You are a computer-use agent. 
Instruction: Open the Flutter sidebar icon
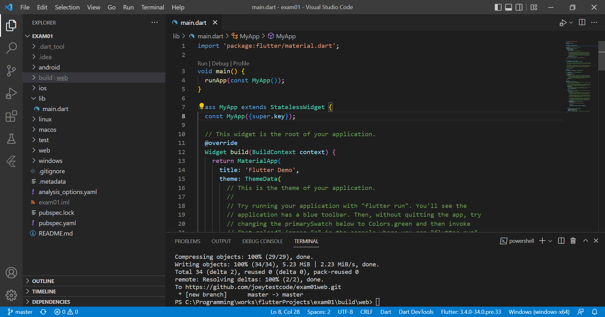(11, 161)
